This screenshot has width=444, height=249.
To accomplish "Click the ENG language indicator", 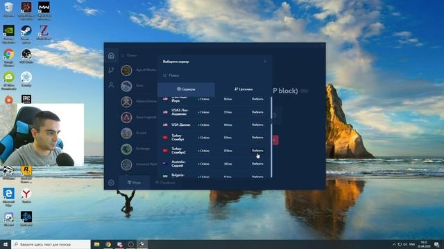I will pyautogui.click(x=412, y=244).
